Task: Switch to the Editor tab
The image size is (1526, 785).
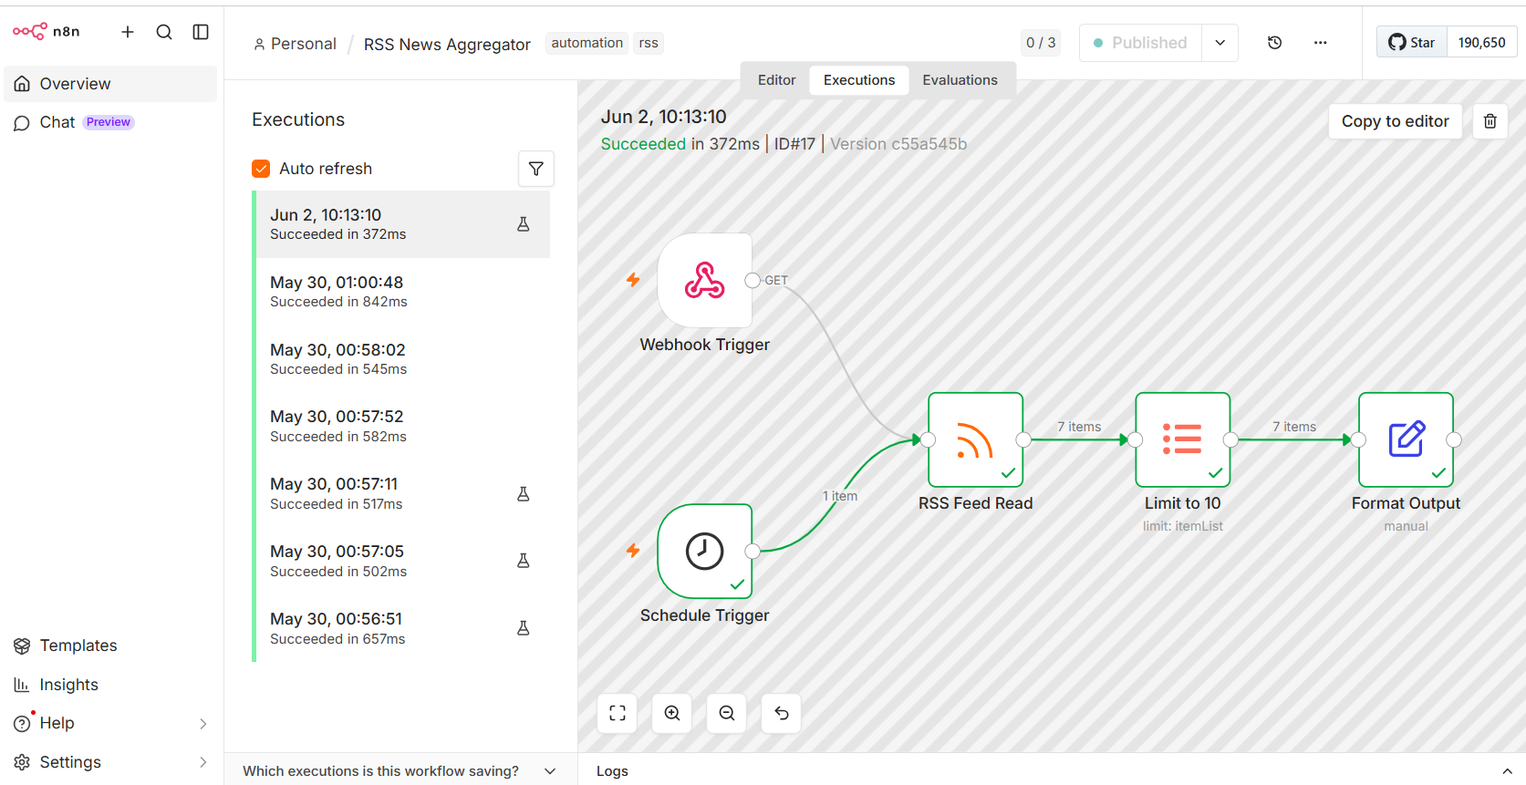Action: (776, 80)
